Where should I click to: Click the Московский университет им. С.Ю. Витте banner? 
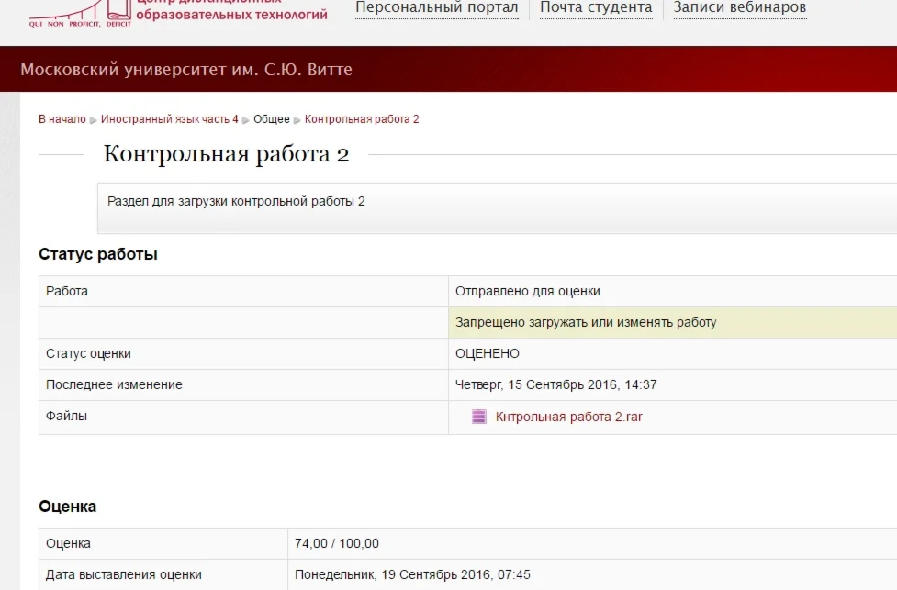(x=186, y=70)
